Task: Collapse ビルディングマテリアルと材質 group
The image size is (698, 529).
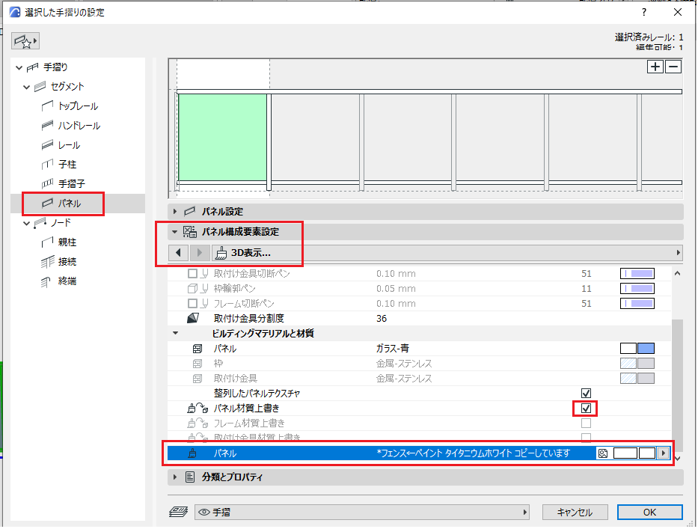Action: tap(175, 333)
